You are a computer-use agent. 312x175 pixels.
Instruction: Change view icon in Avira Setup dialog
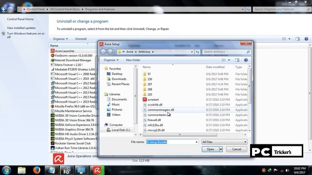[x=224, y=60]
